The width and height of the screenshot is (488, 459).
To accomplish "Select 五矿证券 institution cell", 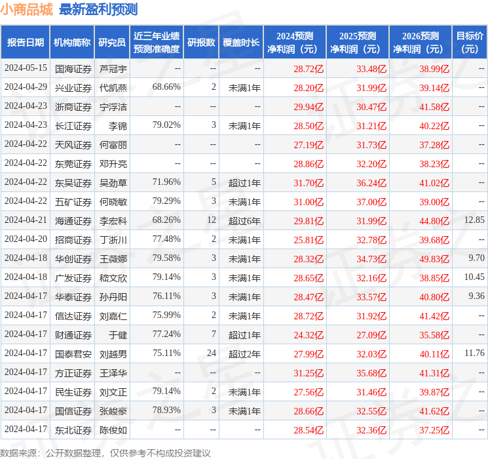I will point(73,202).
